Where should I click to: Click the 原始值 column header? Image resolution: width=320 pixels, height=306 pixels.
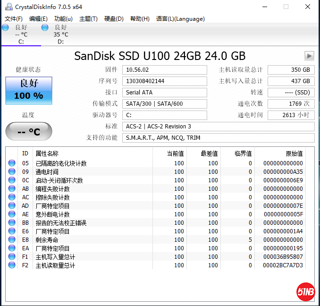[x=294, y=153]
